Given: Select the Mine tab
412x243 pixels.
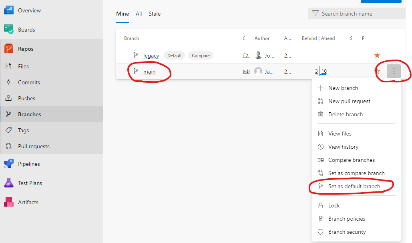Looking at the screenshot, I should click(123, 13).
